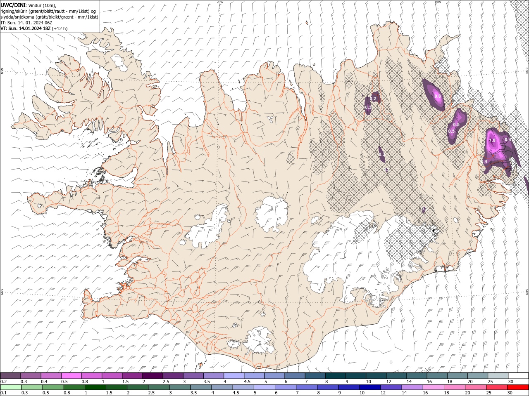Click the 0.8 precipitation value on the map
529x396 pixels.
438,96
